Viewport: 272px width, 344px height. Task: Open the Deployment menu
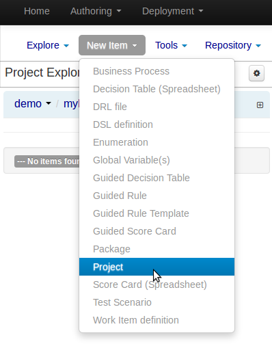pyautogui.click(x=172, y=11)
